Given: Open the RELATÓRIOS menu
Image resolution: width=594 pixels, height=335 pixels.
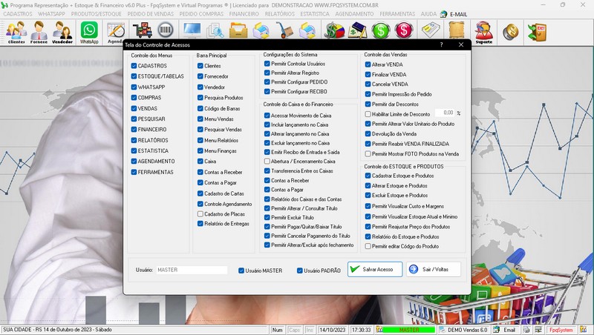Looking at the screenshot, I should pos(280,14).
